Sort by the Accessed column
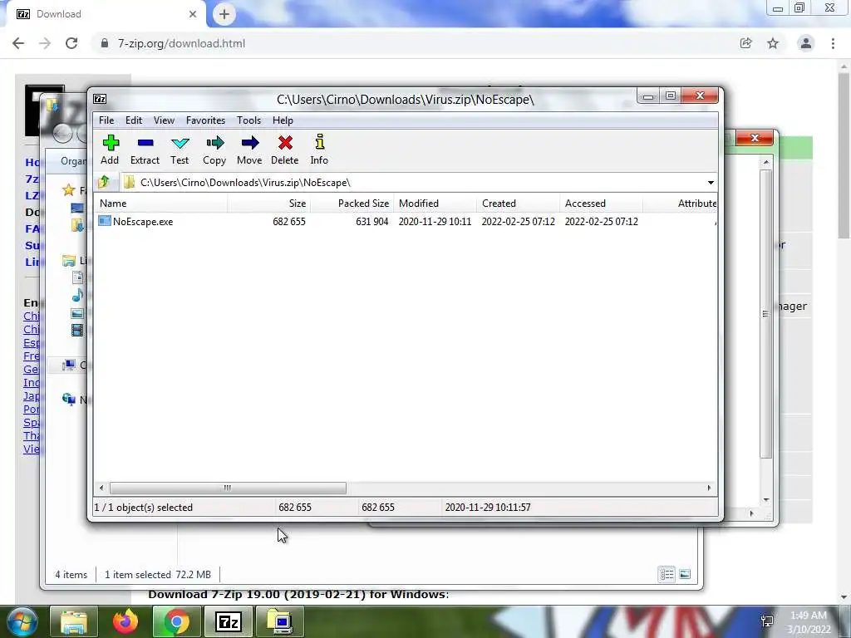 602,204
